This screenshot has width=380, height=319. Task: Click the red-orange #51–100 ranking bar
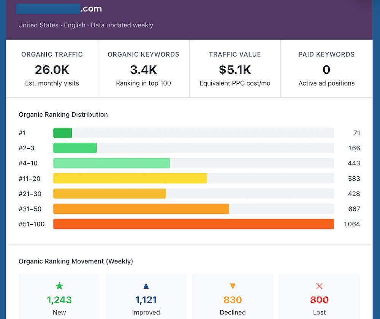[193, 224]
